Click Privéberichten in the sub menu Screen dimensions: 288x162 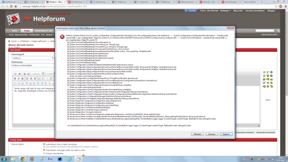34,35
